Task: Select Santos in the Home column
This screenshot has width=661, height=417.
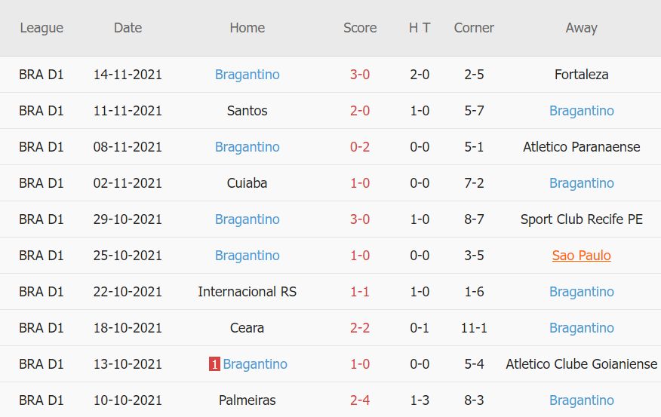Action: pos(247,111)
